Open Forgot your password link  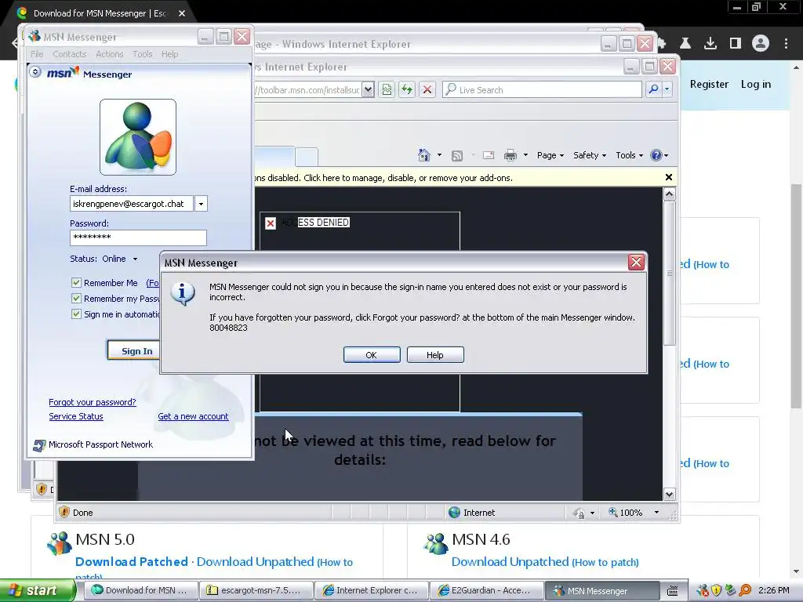(x=93, y=402)
